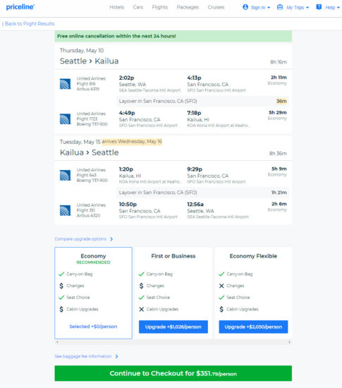Click the Sign In user avatar icon
342x388 pixels.
(x=245, y=7)
